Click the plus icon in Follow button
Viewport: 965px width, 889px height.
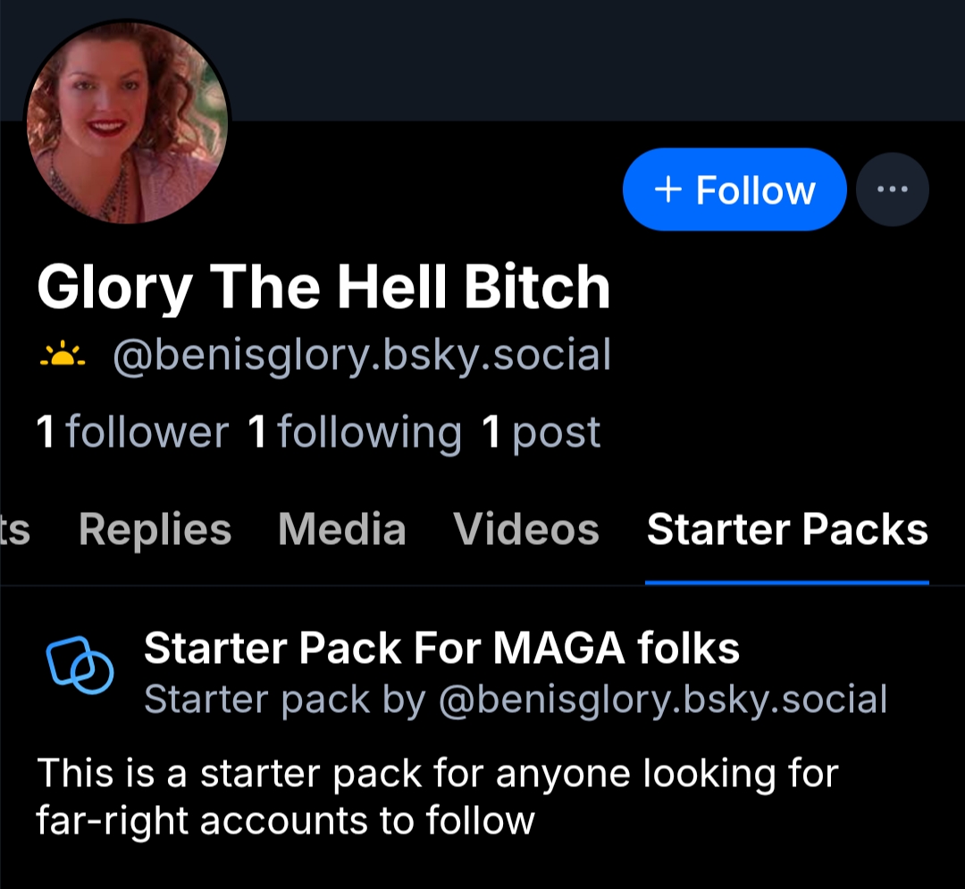pyautogui.click(x=668, y=189)
